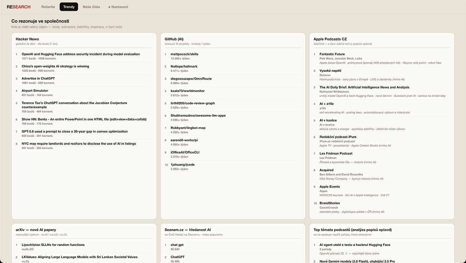
Task: Click the Hacker News card heading
Action: tap(27, 39)
